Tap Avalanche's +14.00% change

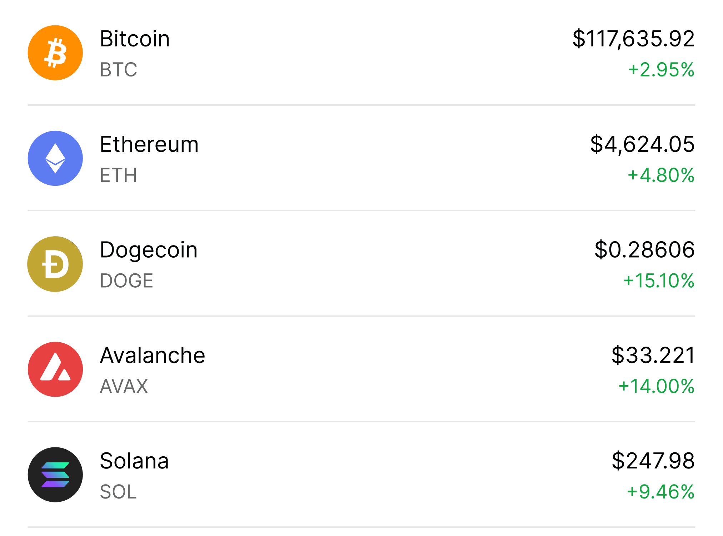pyautogui.click(x=657, y=386)
